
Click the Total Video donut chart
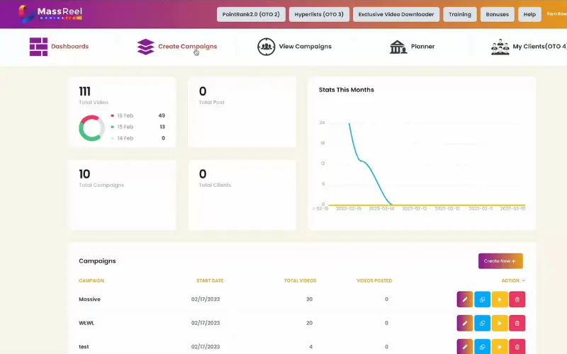(91, 128)
